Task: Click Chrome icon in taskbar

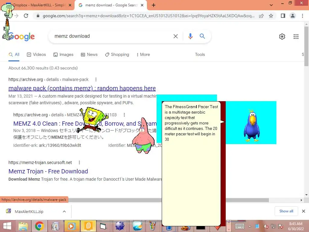Action: [x=39, y=226]
